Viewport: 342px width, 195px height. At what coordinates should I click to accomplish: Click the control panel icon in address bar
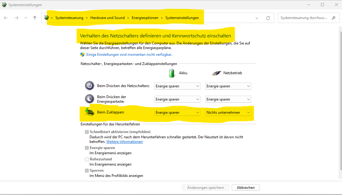tap(47, 18)
